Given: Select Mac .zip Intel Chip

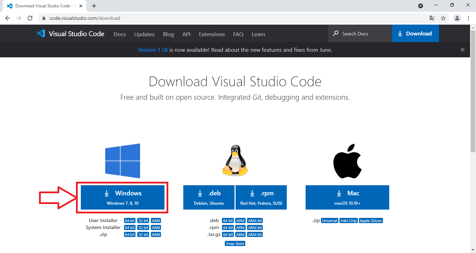Looking at the screenshot, I should point(348,221).
